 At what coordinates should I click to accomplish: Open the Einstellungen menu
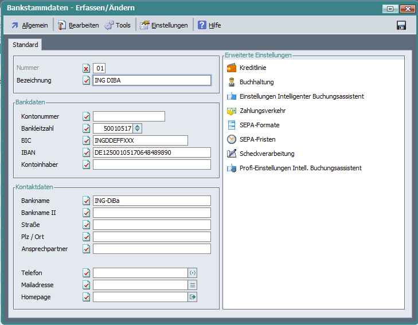point(164,25)
